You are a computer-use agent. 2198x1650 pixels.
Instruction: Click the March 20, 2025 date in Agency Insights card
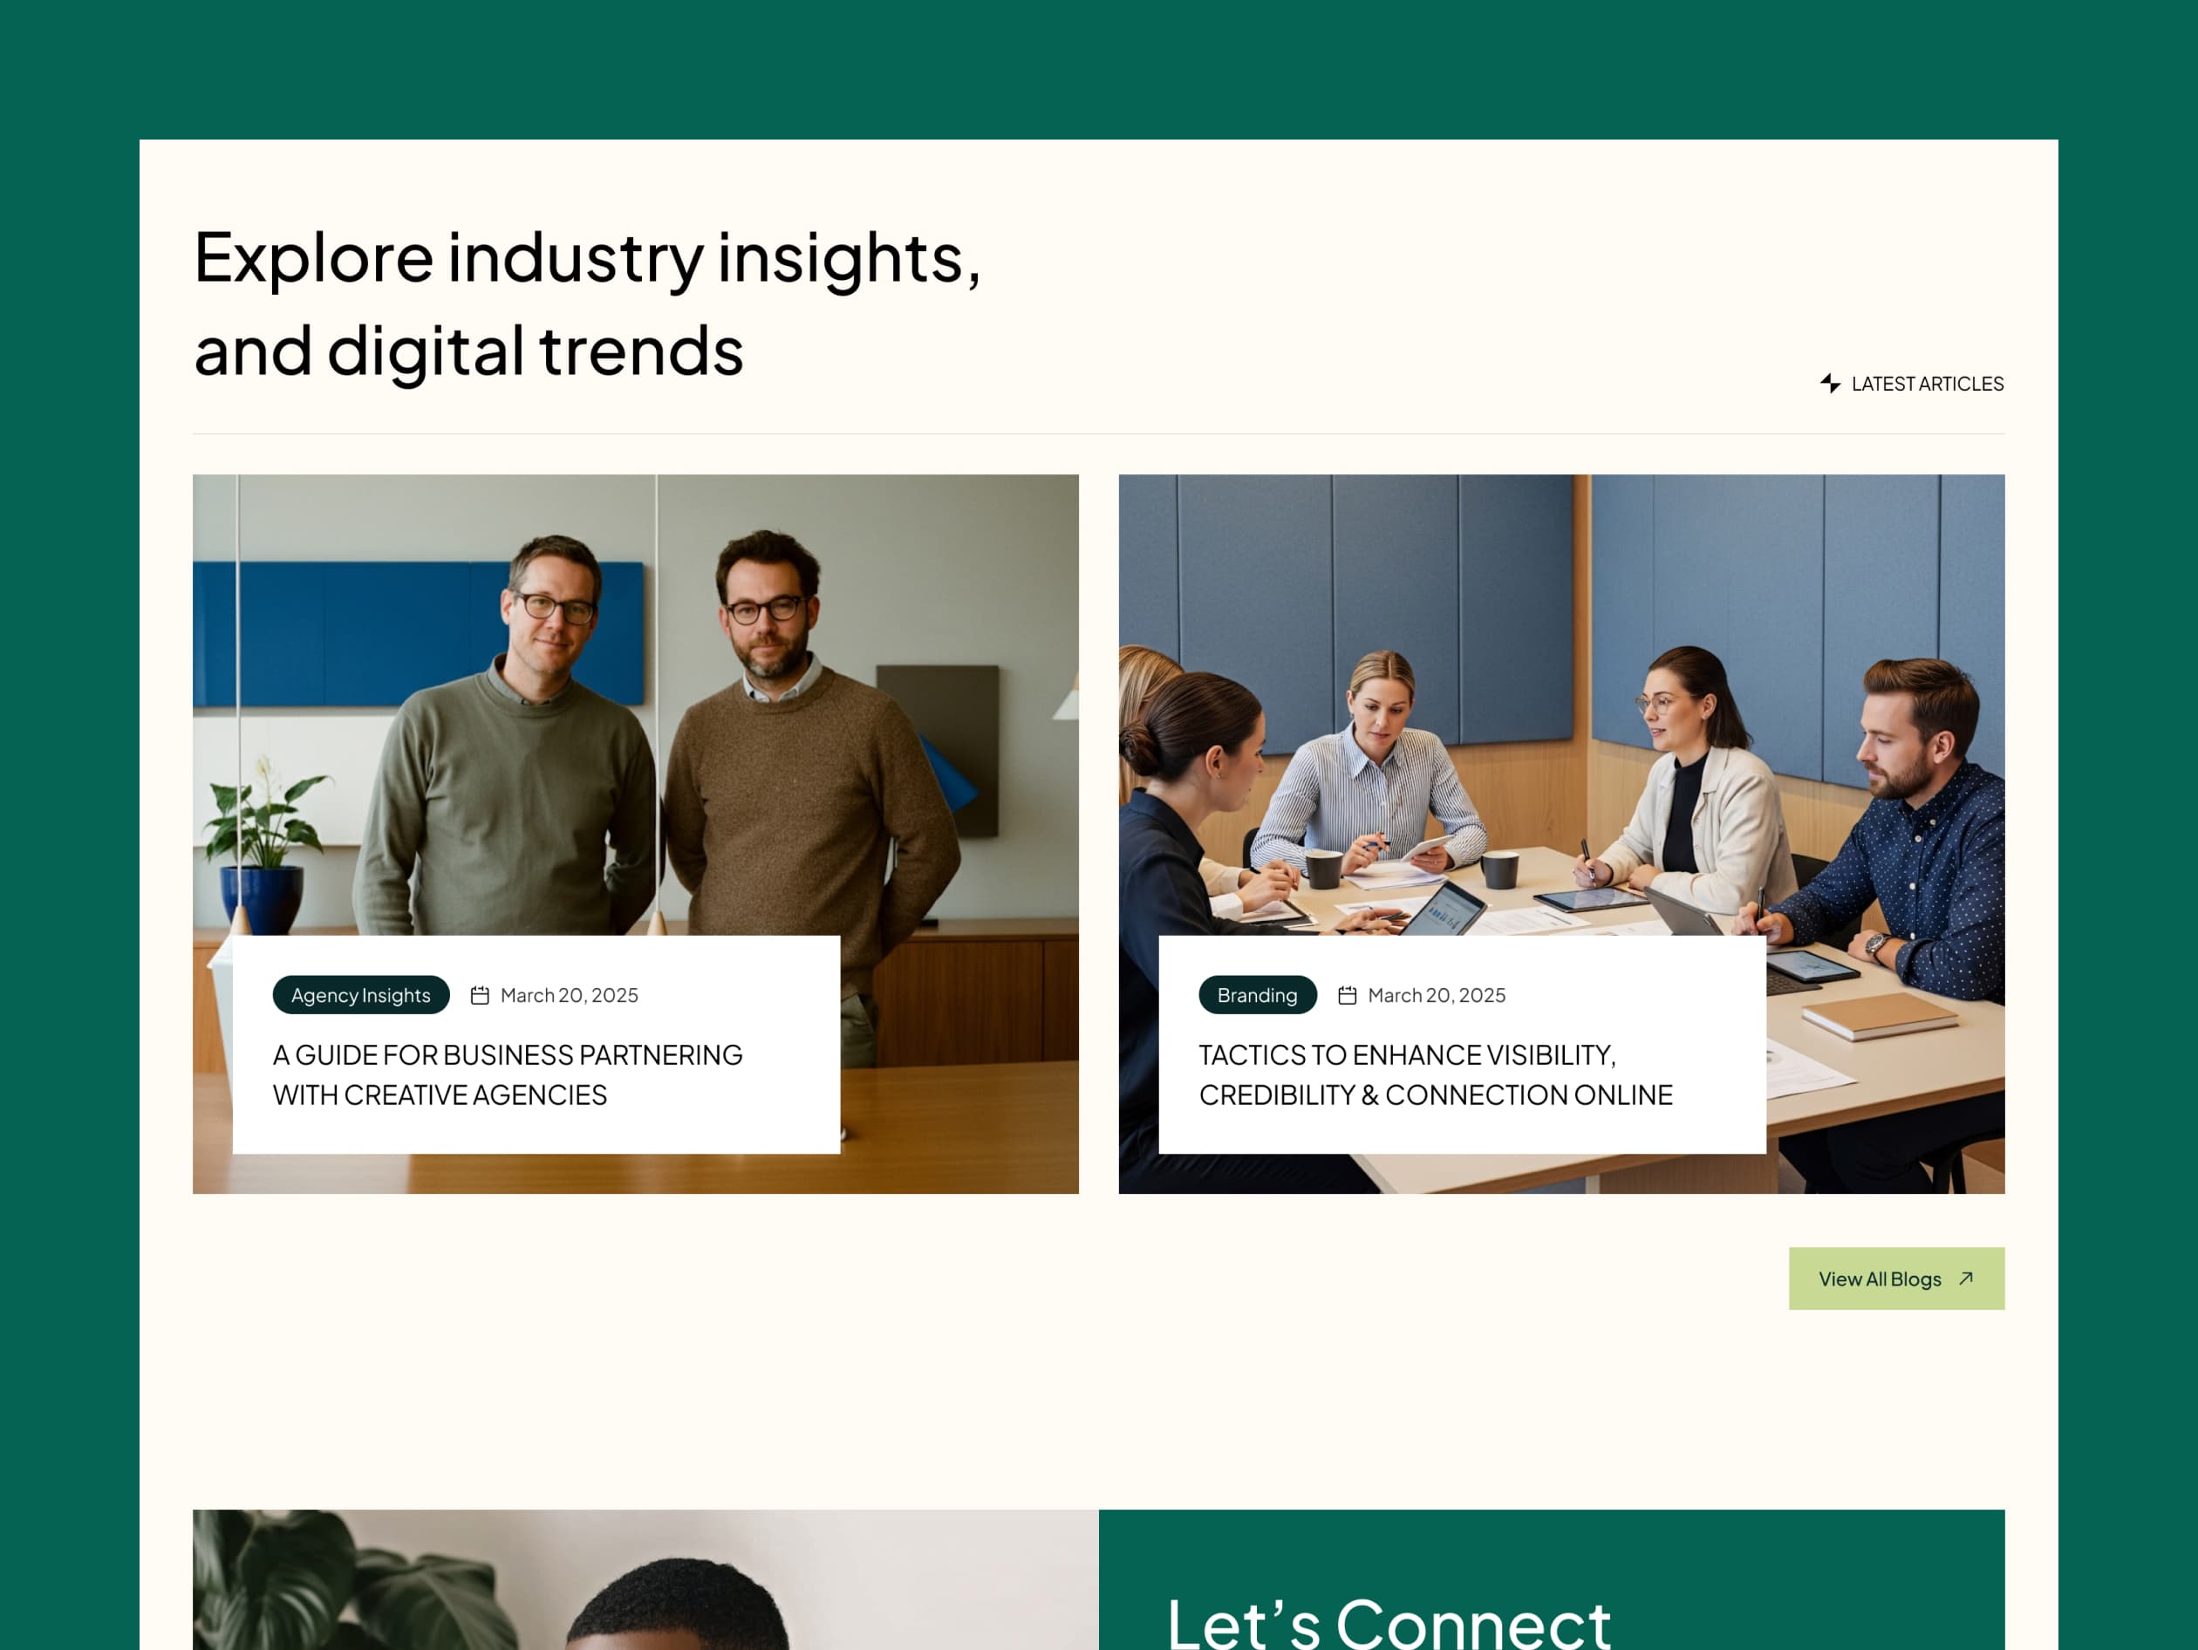(570, 995)
